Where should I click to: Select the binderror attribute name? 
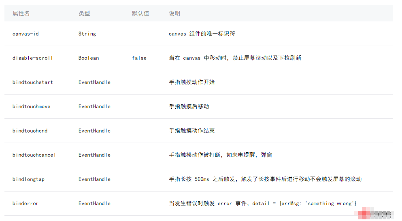click(26, 204)
